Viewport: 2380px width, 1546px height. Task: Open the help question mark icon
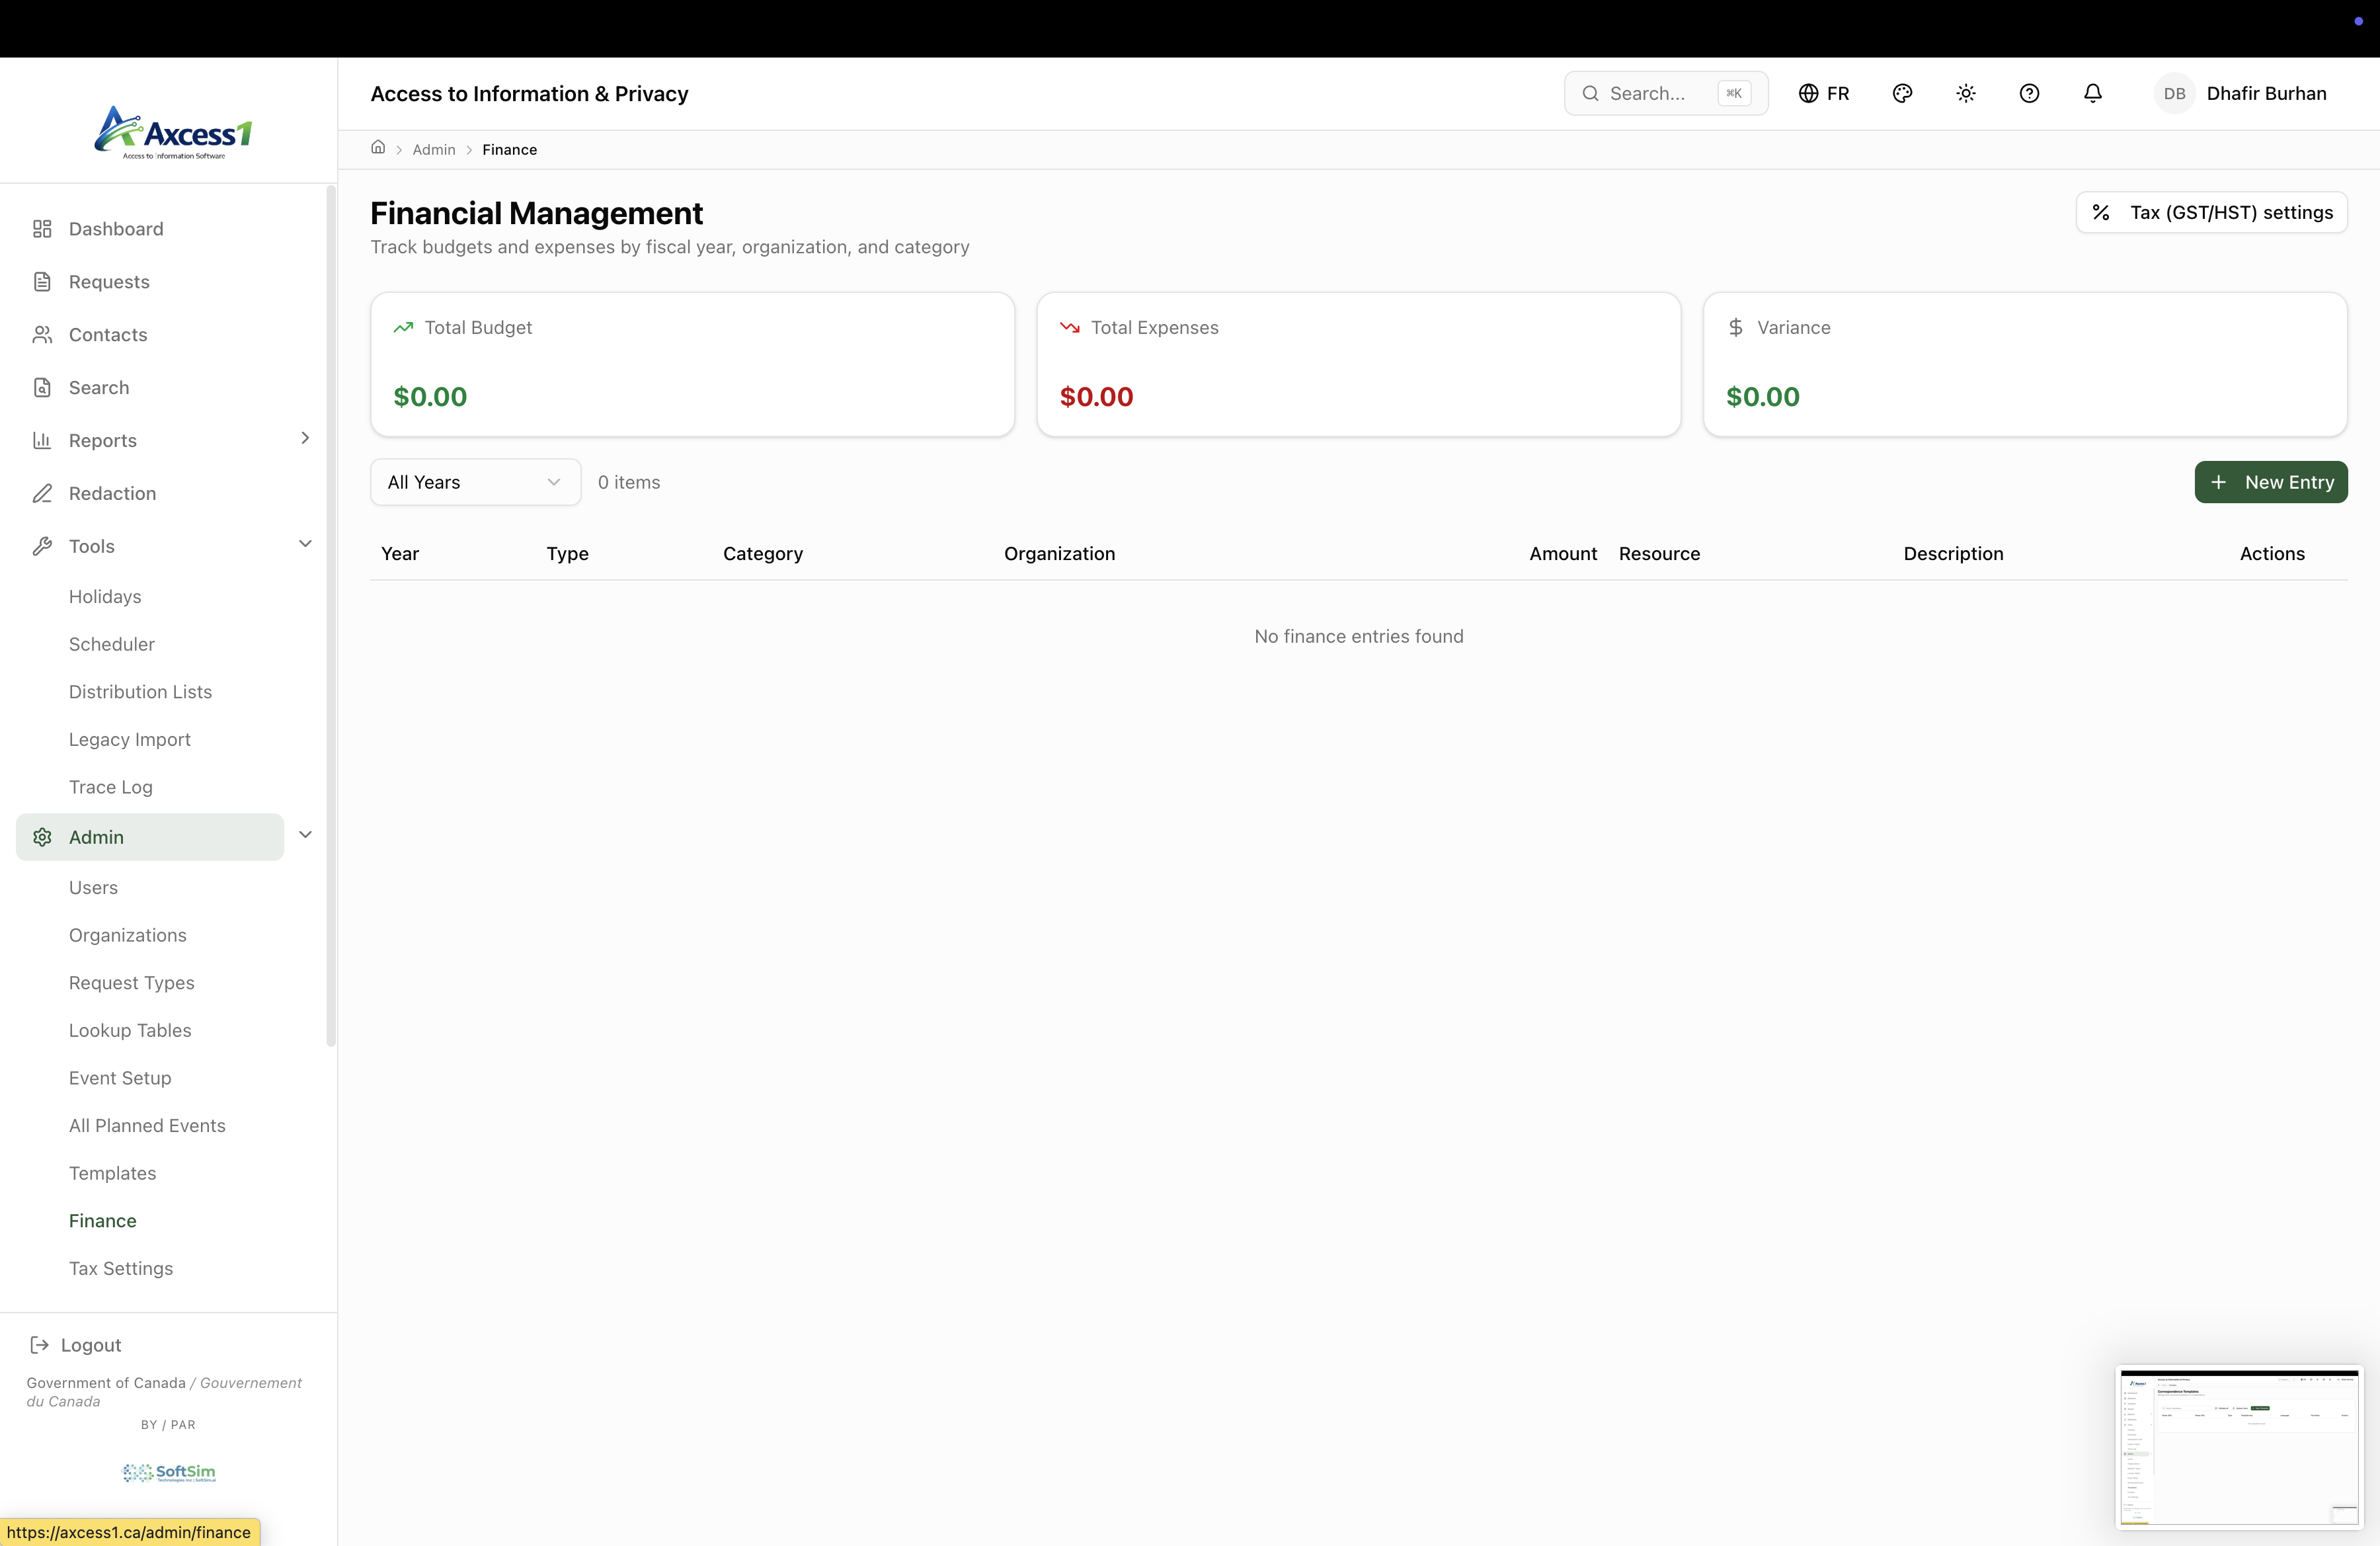(x=2029, y=93)
